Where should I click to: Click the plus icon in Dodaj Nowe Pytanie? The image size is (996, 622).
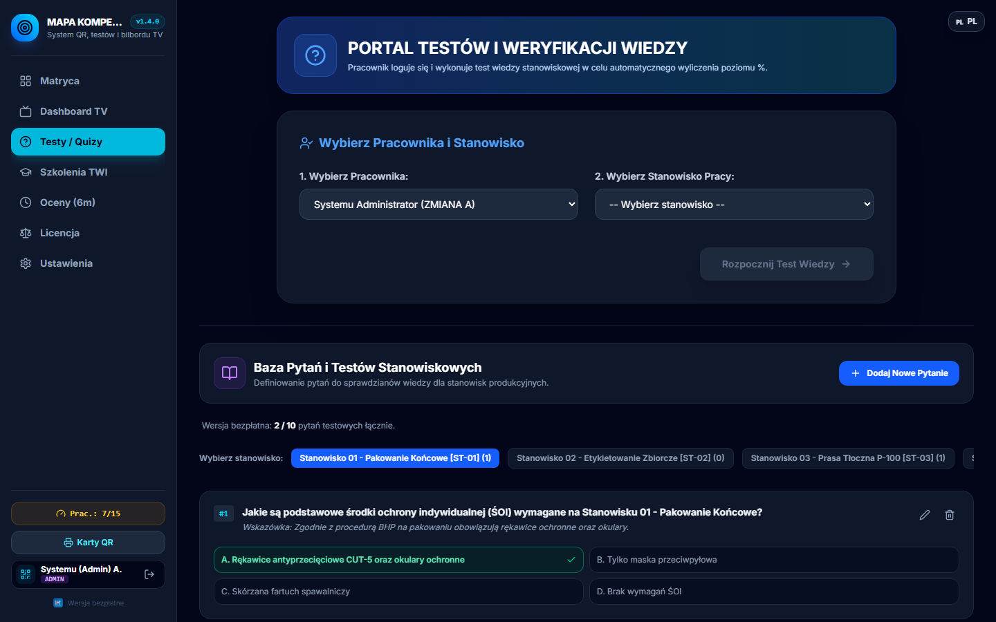coord(856,373)
